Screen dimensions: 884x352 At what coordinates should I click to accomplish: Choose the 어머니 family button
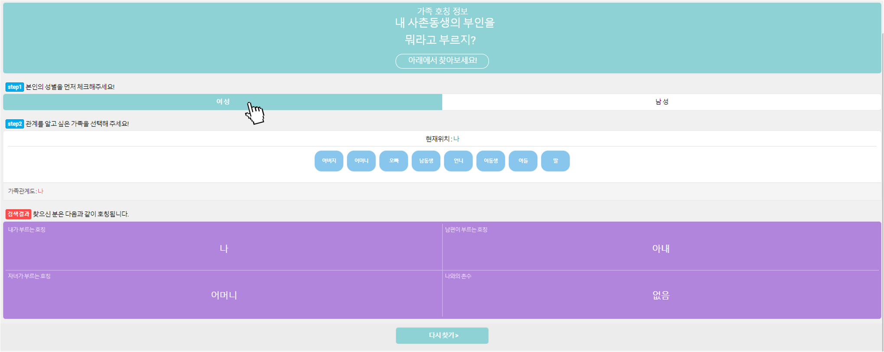click(361, 161)
